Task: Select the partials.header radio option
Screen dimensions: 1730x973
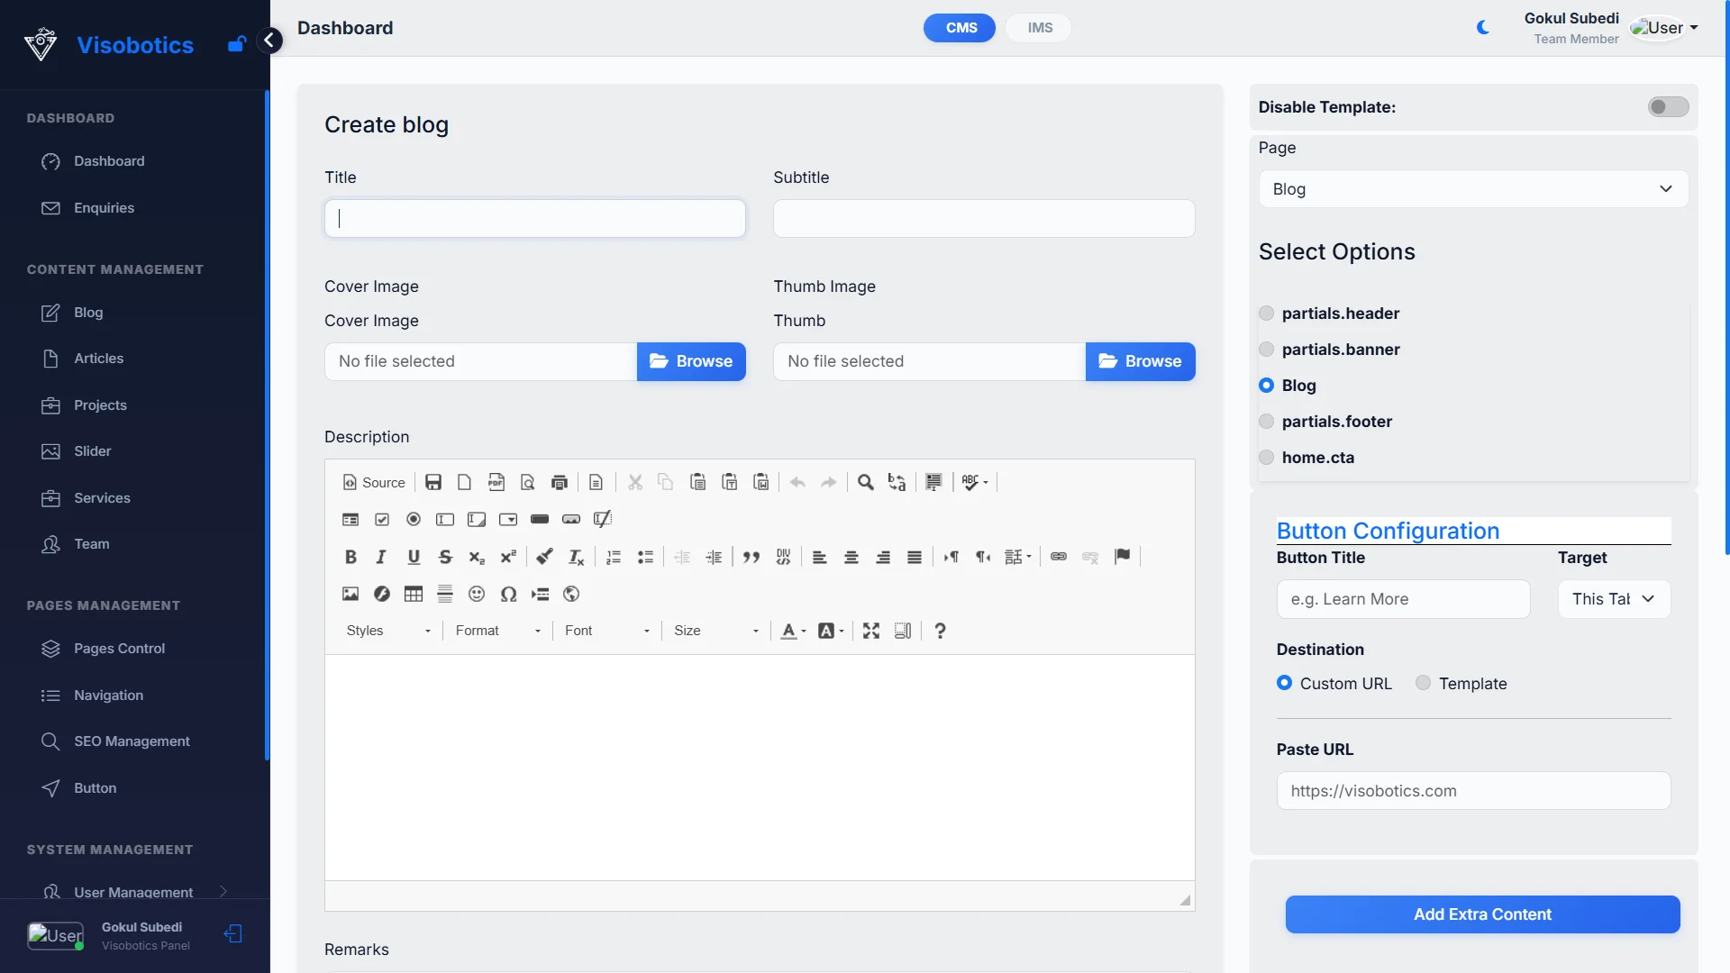Action: (1267, 314)
